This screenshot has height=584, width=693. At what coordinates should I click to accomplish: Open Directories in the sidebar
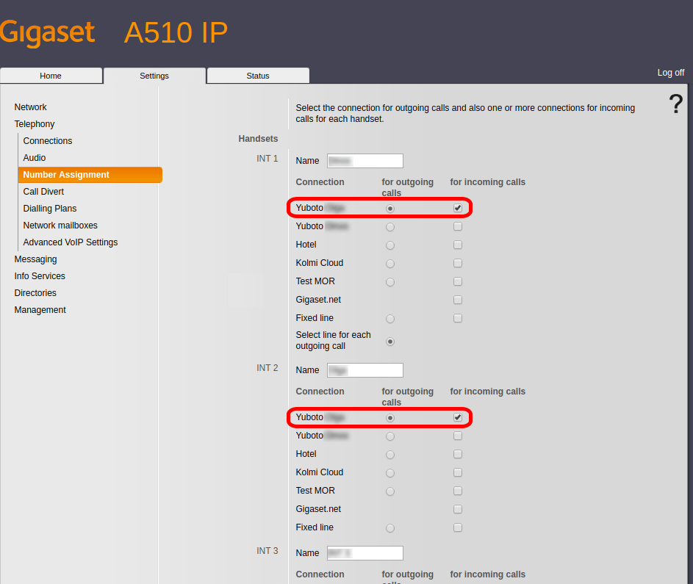click(35, 293)
